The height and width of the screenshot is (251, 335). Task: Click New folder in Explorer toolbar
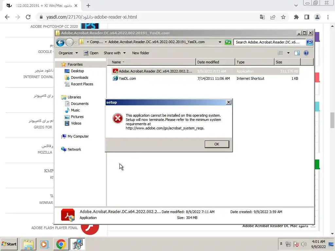tap(141, 53)
